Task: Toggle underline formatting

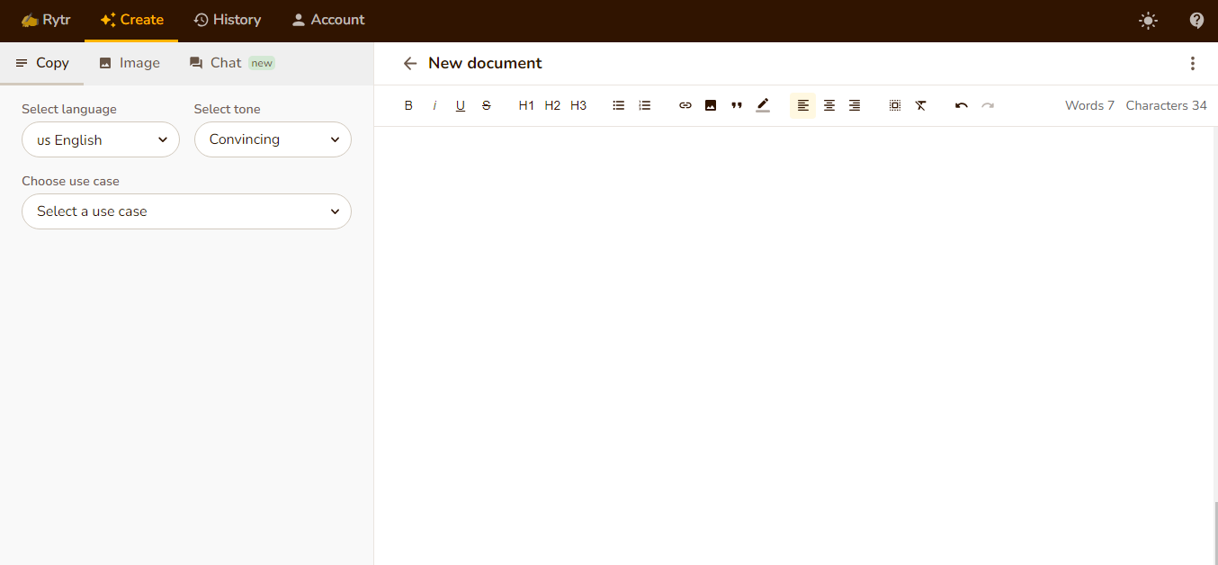Action: pyautogui.click(x=461, y=105)
